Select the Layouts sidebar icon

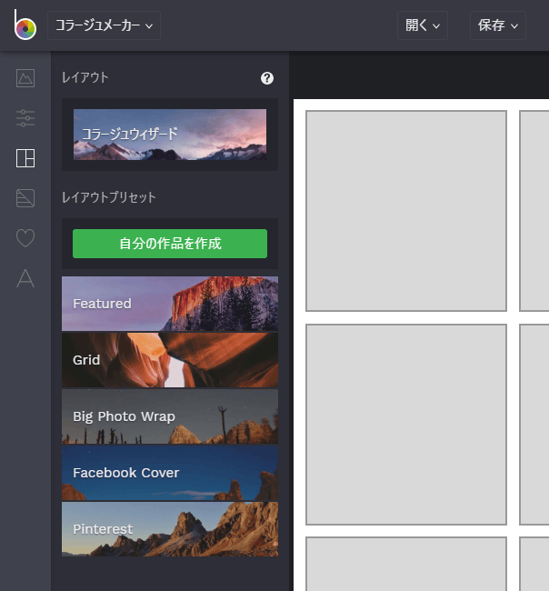pyautogui.click(x=25, y=158)
